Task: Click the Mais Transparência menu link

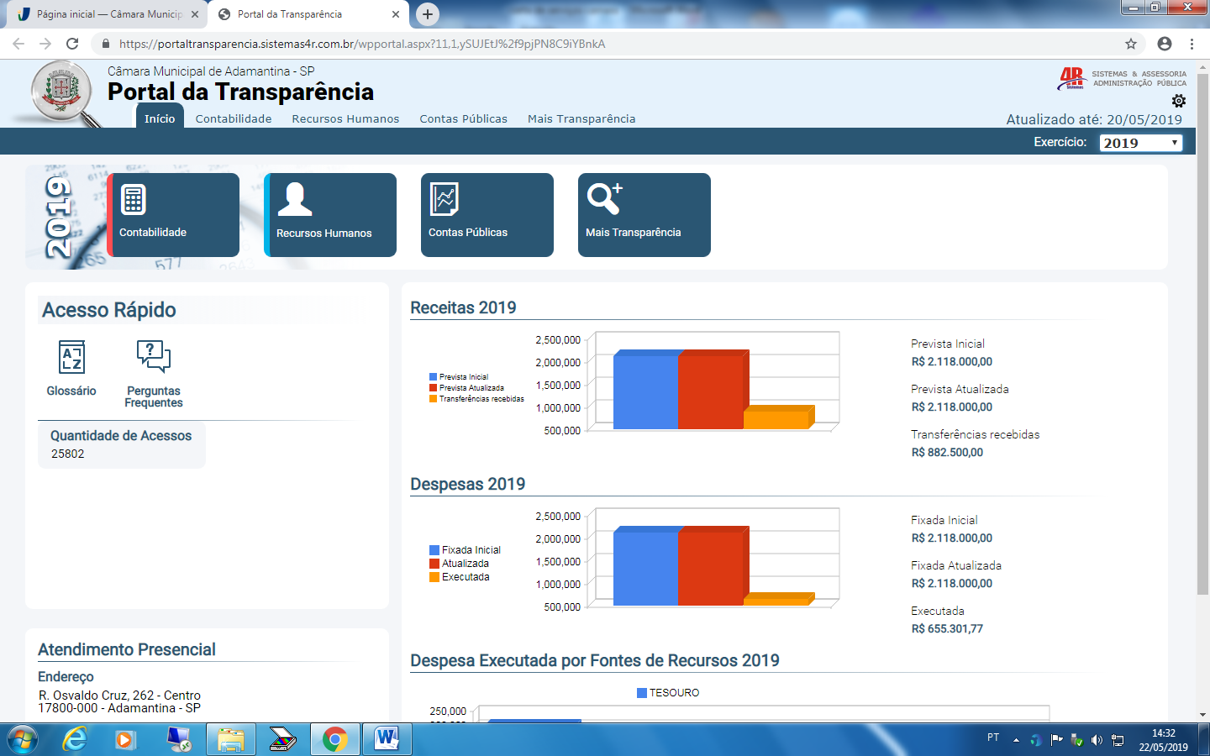Action: pyautogui.click(x=581, y=118)
